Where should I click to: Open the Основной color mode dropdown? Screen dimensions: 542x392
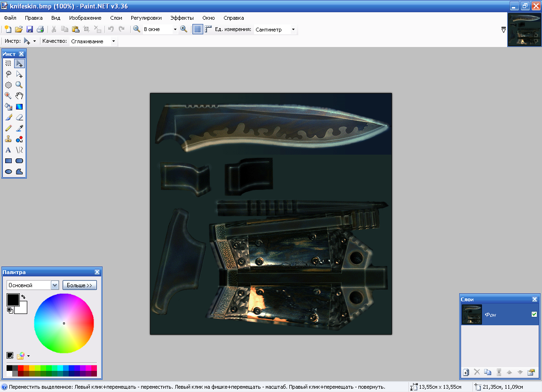(x=54, y=285)
